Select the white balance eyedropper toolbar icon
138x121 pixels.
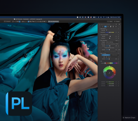coord(32,21)
